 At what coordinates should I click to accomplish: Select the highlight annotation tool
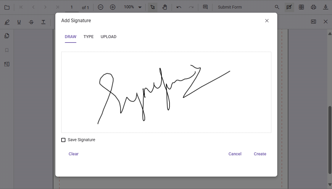point(7,22)
